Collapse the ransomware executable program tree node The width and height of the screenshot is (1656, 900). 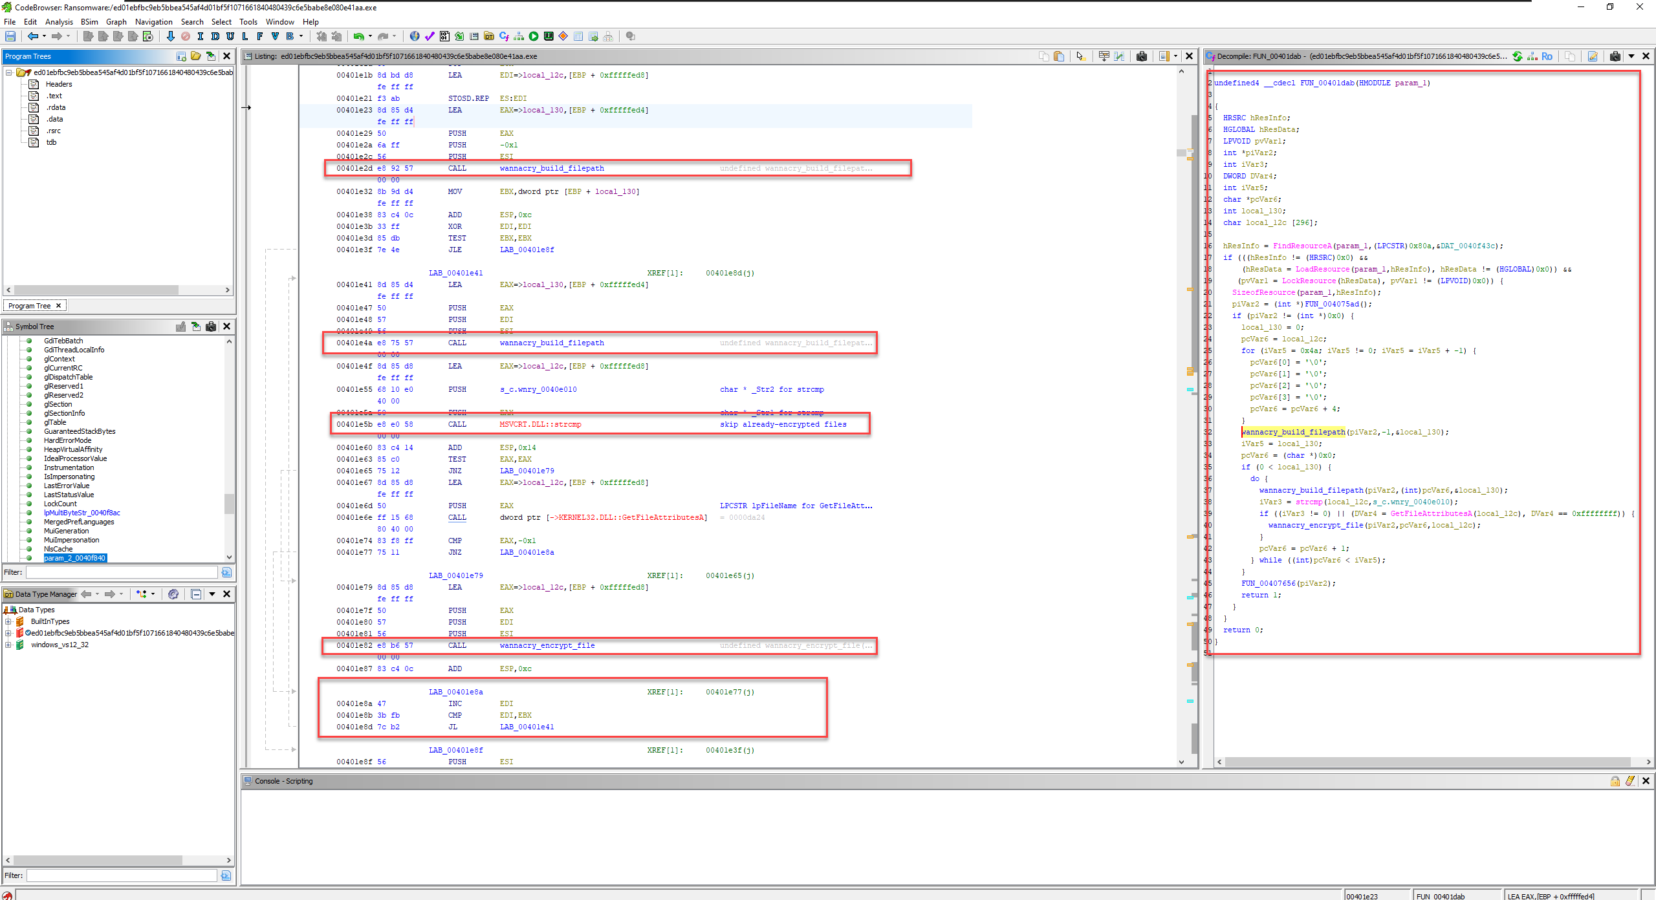point(10,72)
